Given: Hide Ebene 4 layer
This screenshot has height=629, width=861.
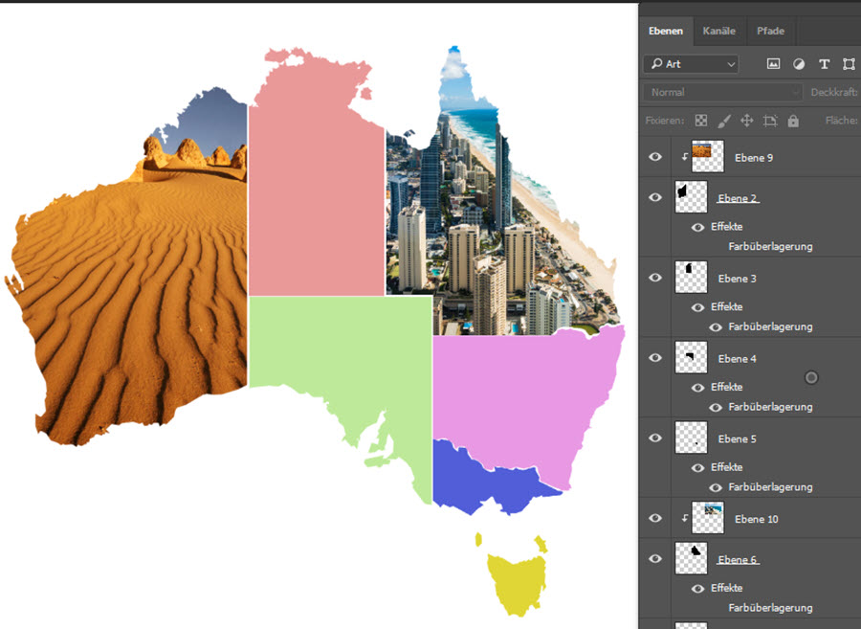Looking at the screenshot, I should point(654,358).
